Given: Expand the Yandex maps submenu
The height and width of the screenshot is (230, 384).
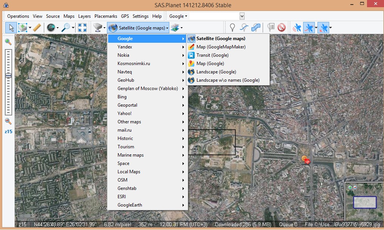Looking at the screenshot, I should [148, 47].
